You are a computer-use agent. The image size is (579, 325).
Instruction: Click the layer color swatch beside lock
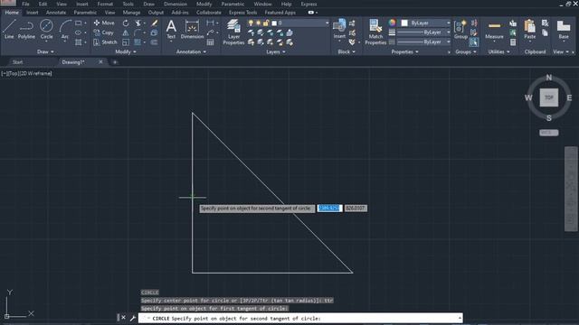click(x=274, y=23)
